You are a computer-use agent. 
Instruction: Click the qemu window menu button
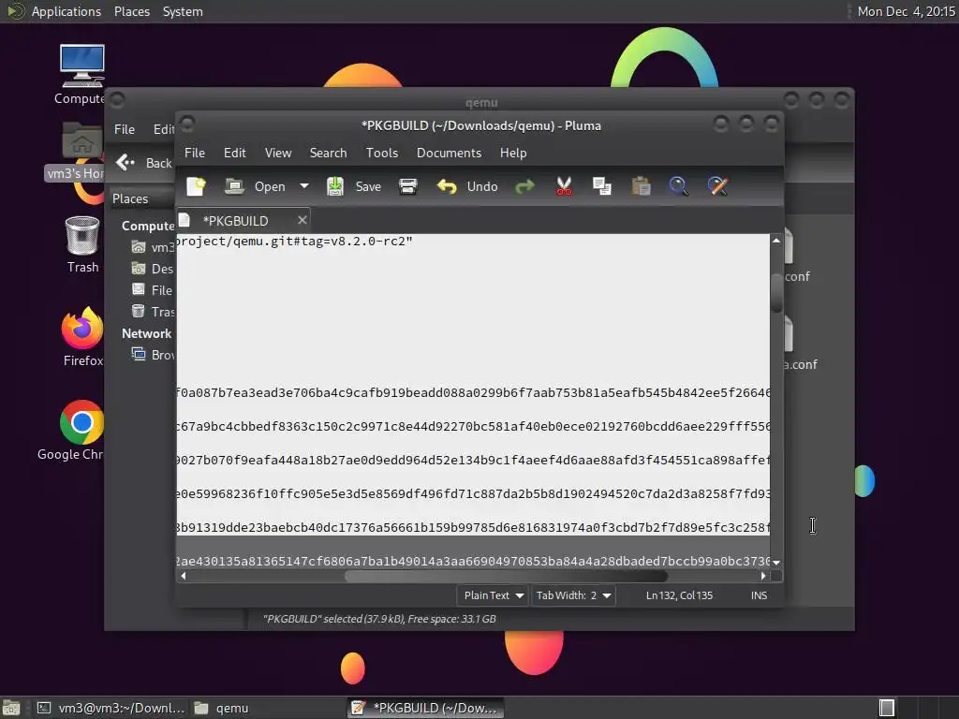click(x=117, y=99)
